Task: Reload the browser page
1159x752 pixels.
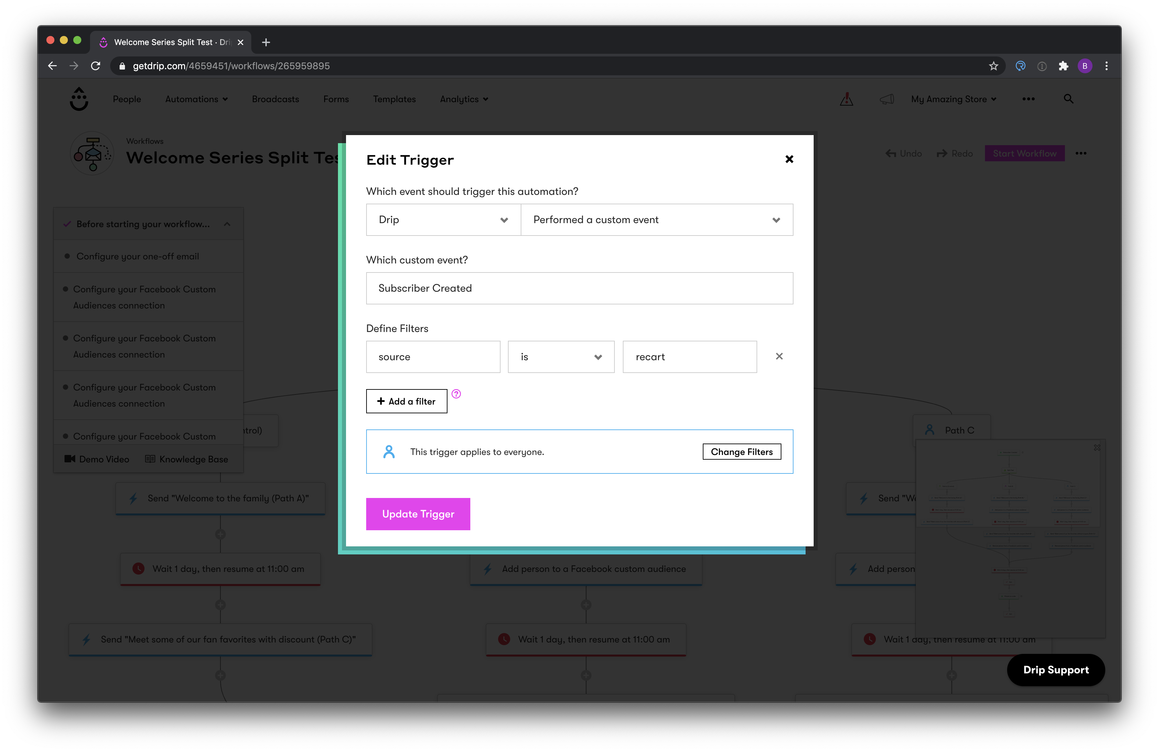Action: [x=95, y=66]
